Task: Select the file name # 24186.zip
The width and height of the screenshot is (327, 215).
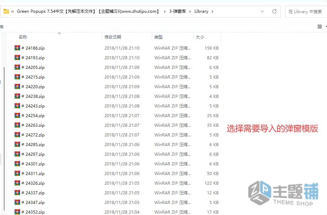Action: (x=33, y=48)
